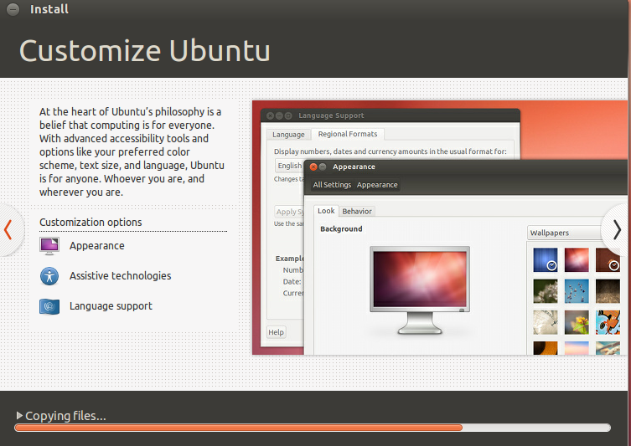The width and height of the screenshot is (631, 446).
Task: Advance to the next installer slide
Action: point(617,230)
